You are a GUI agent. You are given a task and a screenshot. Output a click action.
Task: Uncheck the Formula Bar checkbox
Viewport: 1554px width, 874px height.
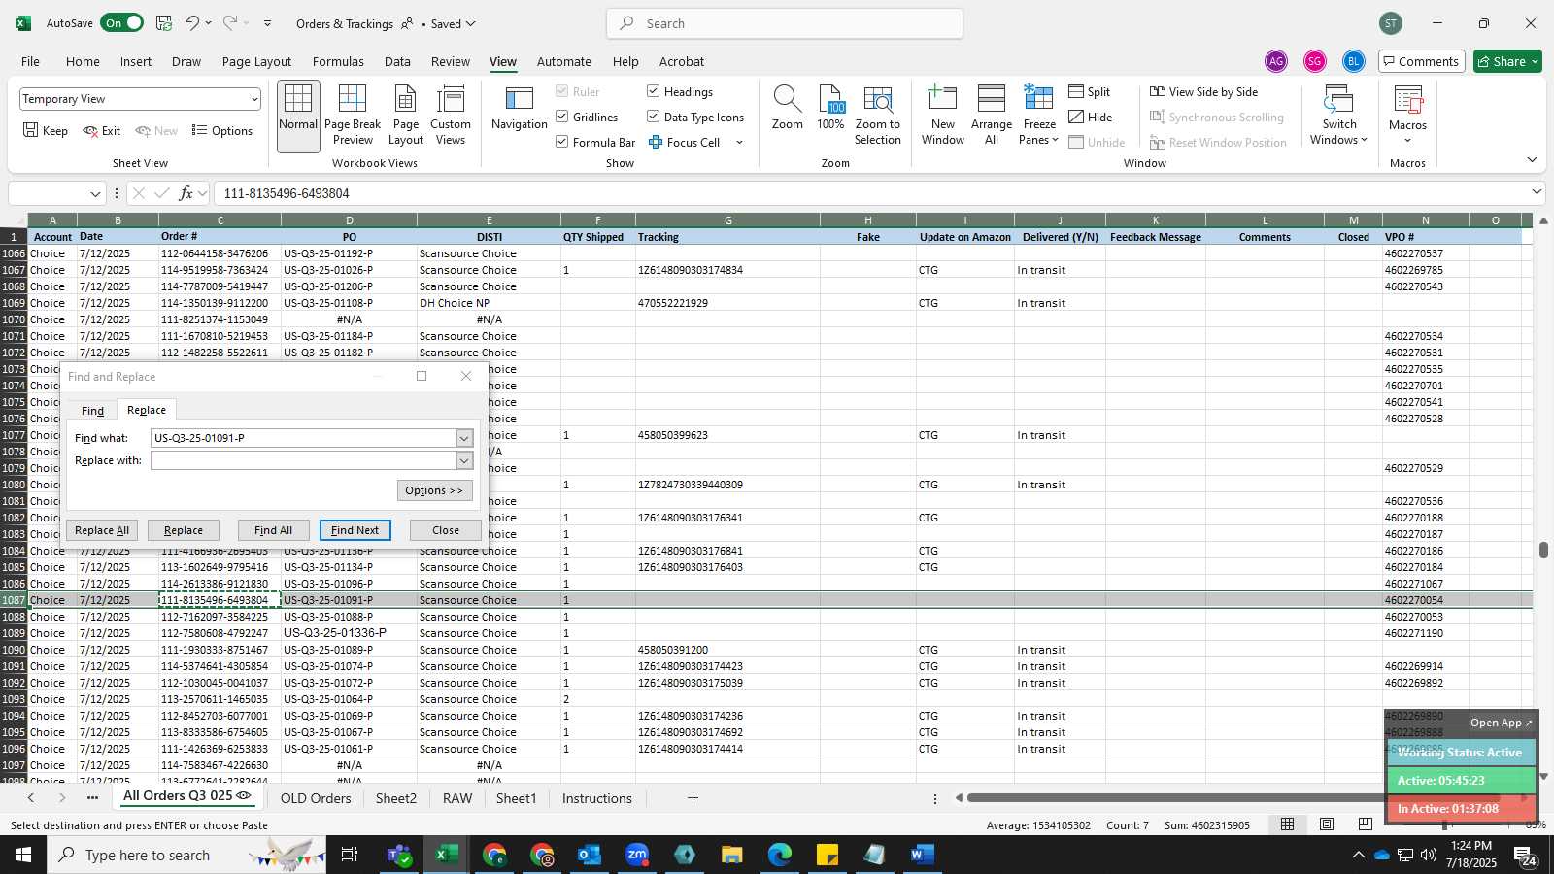click(562, 142)
